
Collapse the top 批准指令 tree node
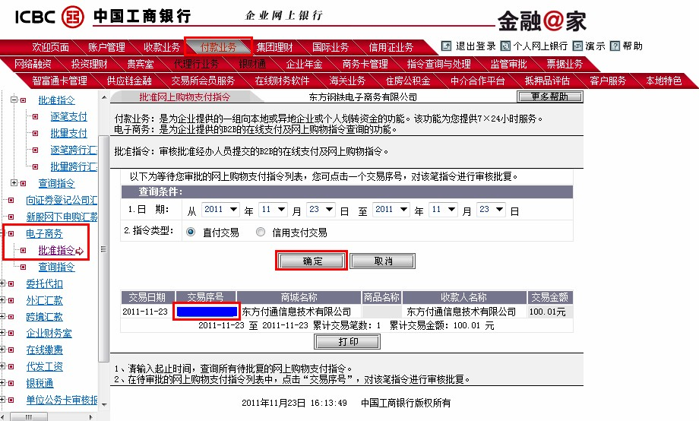pos(14,100)
